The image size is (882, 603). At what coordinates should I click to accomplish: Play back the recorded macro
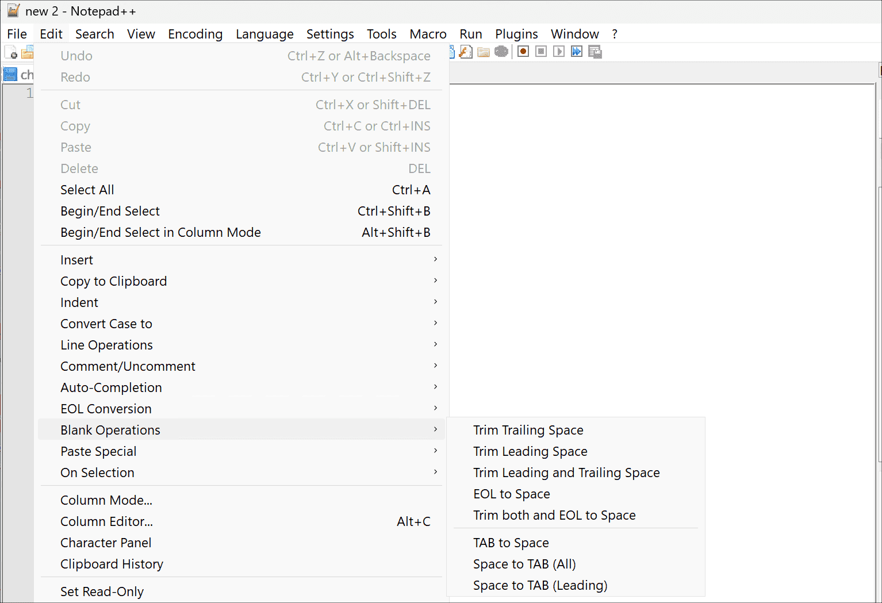[558, 51]
